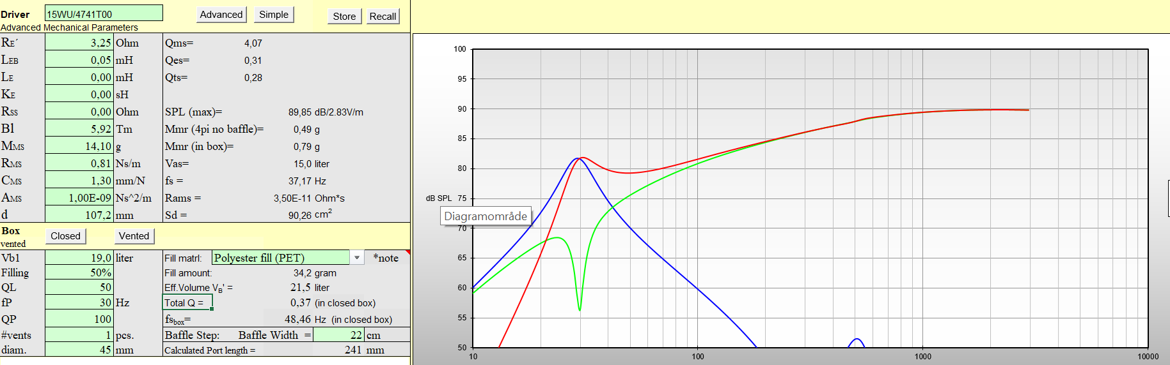
Task: Click the *note cell with comment marker
Action: (x=387, y=258)
